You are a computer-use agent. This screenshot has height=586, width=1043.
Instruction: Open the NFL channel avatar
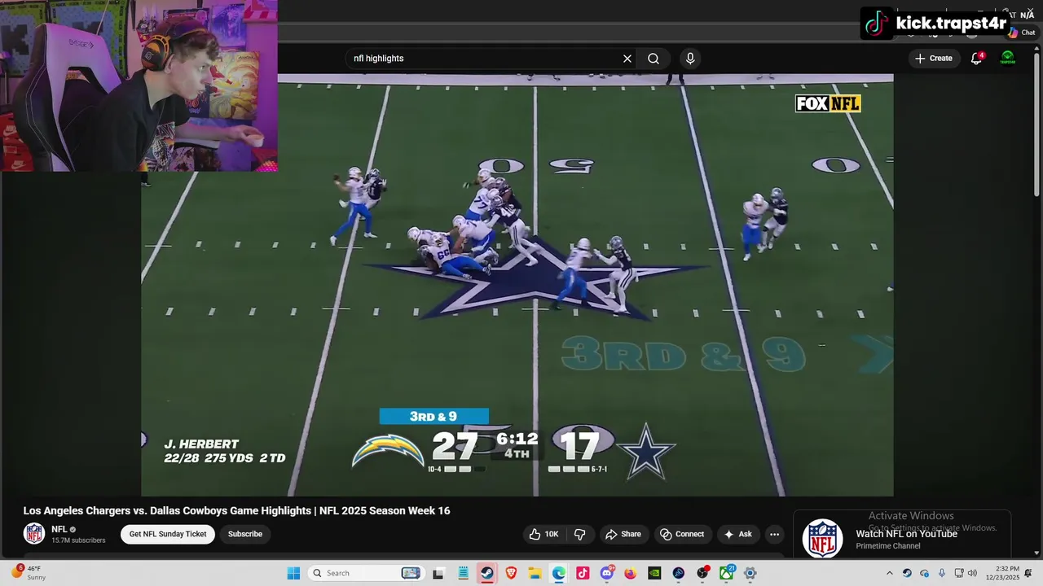pyautogui.click(x=34, y=534)
